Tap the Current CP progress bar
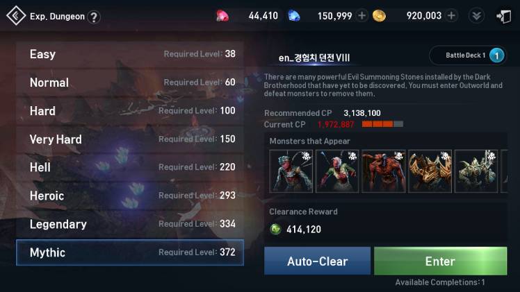Viewport: 520px width, 292px height. 383,124
